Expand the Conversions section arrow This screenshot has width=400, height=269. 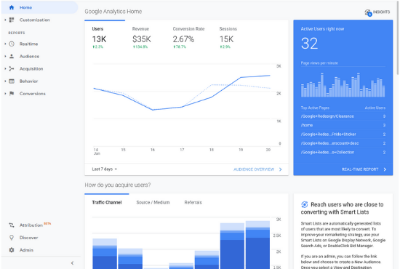[5, 94]
